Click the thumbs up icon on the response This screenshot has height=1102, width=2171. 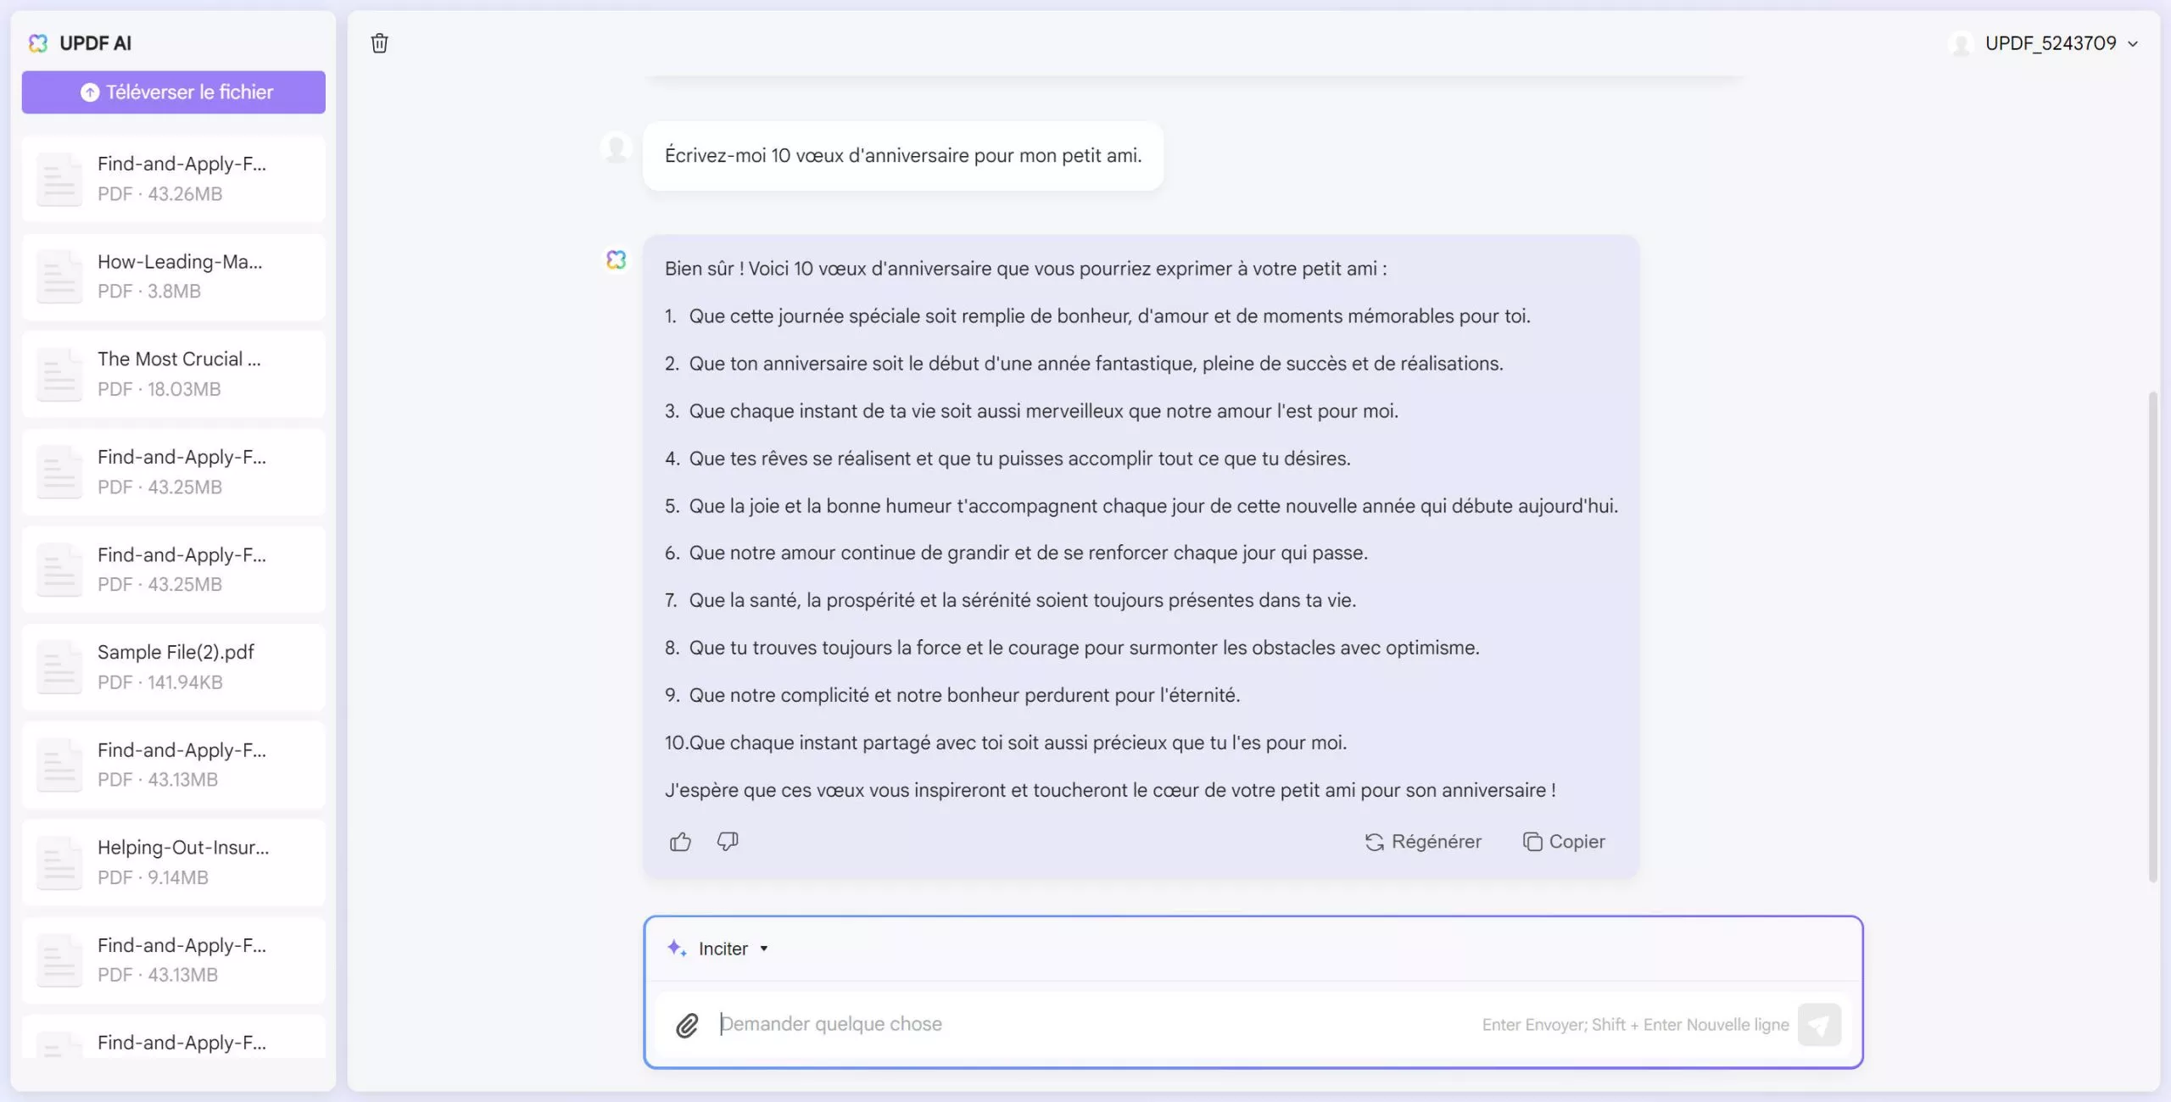click(x=680, y=842)
